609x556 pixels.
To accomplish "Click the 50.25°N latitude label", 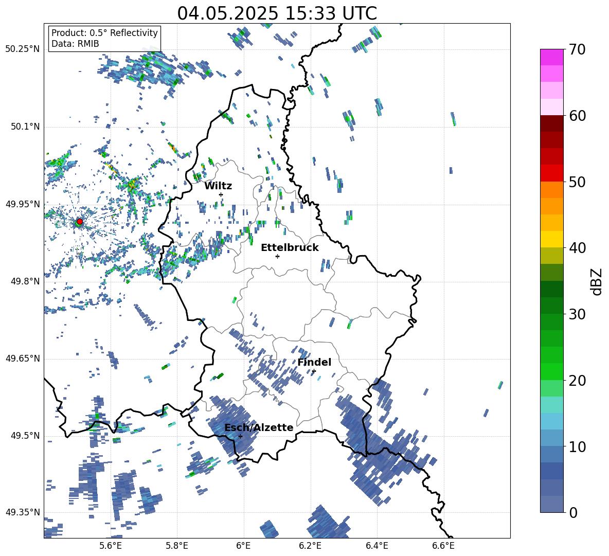I will point(23,49).
